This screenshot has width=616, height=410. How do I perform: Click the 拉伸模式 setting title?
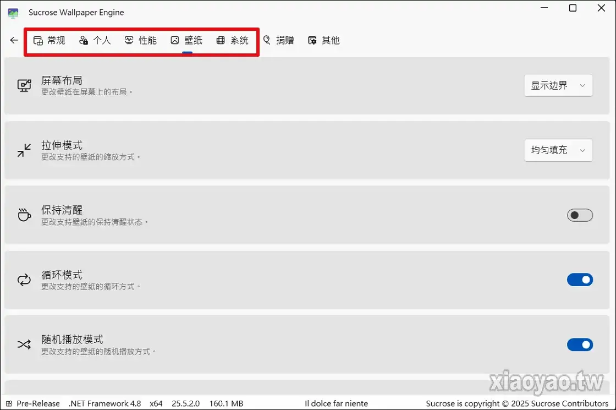62,145
